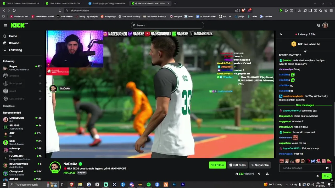
Task: Click the chat search icon near avatar
Action: pyautogui.click(x=319, y=25)
